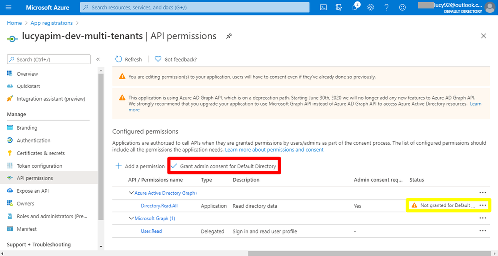Viewport: 498px width, 256px height.
Task: Collapse the Microsoft Graph permissions group
Action: pyautogui.click(x=131, y=218)
